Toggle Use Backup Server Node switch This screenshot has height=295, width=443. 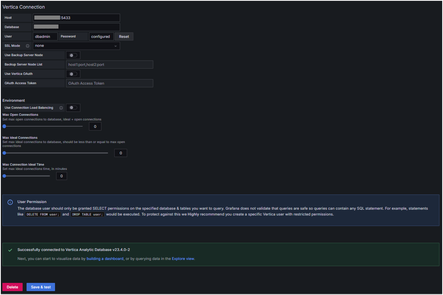[73, 55]
